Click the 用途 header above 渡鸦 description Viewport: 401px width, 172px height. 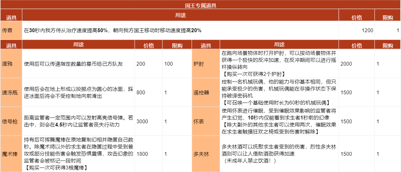pos(78,45)
